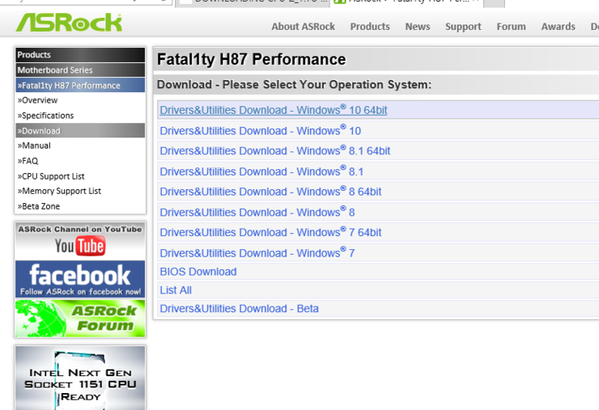Go to Beta Zone in sidebar
Image resolution: width=599 pixels, height=410 pixels.
pos(41,206)
